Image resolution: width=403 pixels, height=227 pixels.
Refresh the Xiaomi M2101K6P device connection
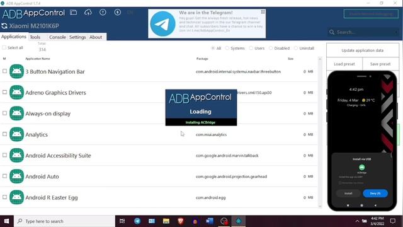click(x=4, y=26)
